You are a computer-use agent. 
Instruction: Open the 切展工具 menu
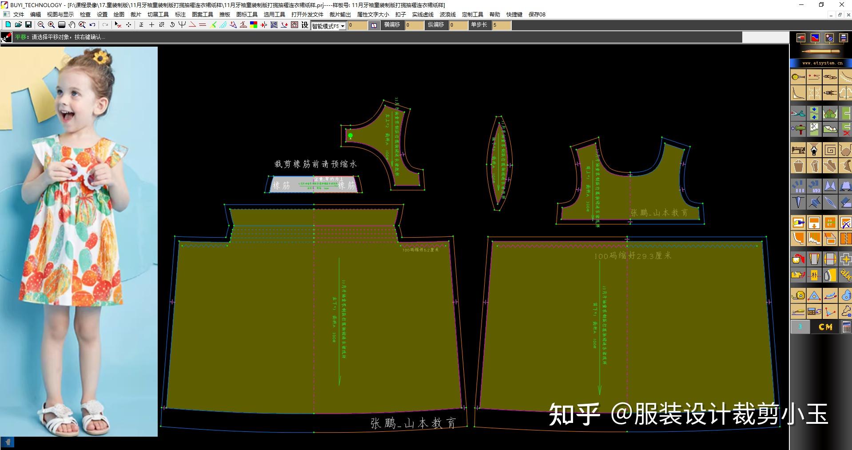pos(158,15)
